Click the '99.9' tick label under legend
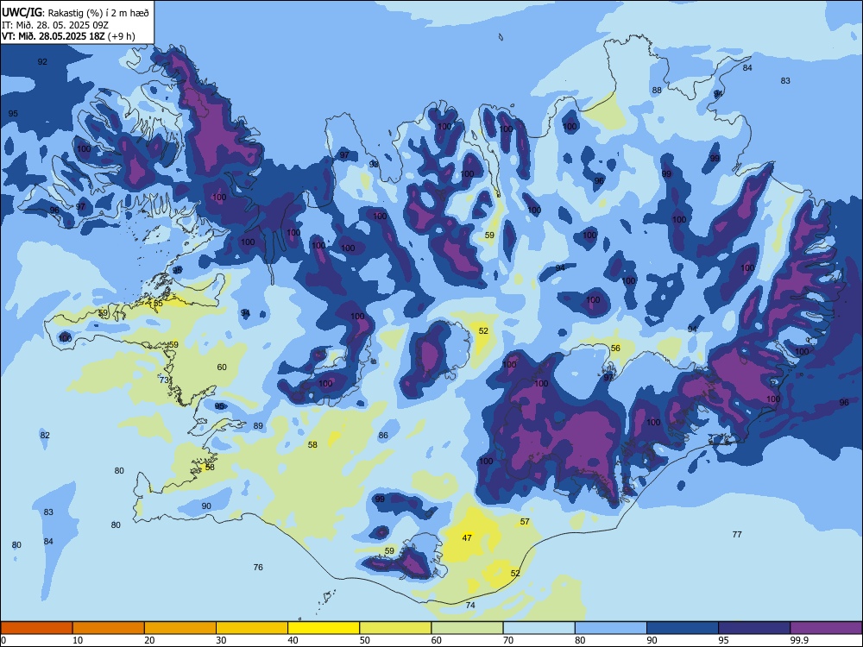Screen dimensions: 863x647 point(799,640)
